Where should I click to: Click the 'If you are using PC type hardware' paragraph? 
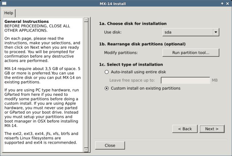point(42,108)
